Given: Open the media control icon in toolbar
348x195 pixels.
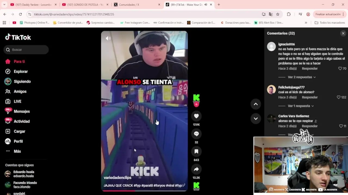Looking at the screenshot, I should click(300, 14).
